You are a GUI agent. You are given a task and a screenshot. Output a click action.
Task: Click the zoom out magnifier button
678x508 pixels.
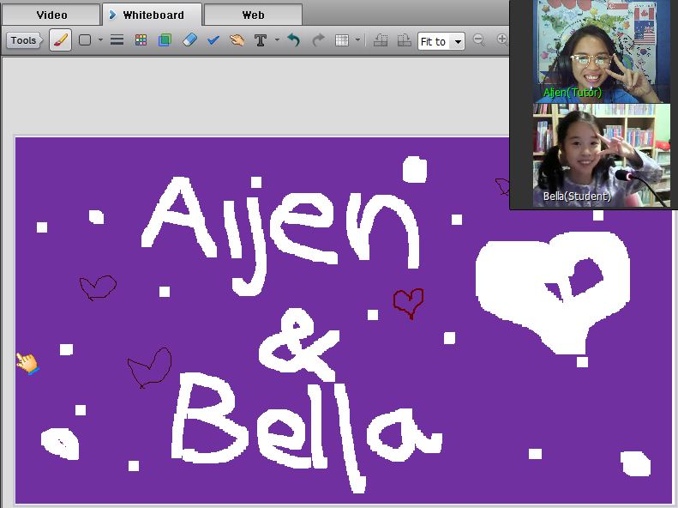click(x=479, y=40)
